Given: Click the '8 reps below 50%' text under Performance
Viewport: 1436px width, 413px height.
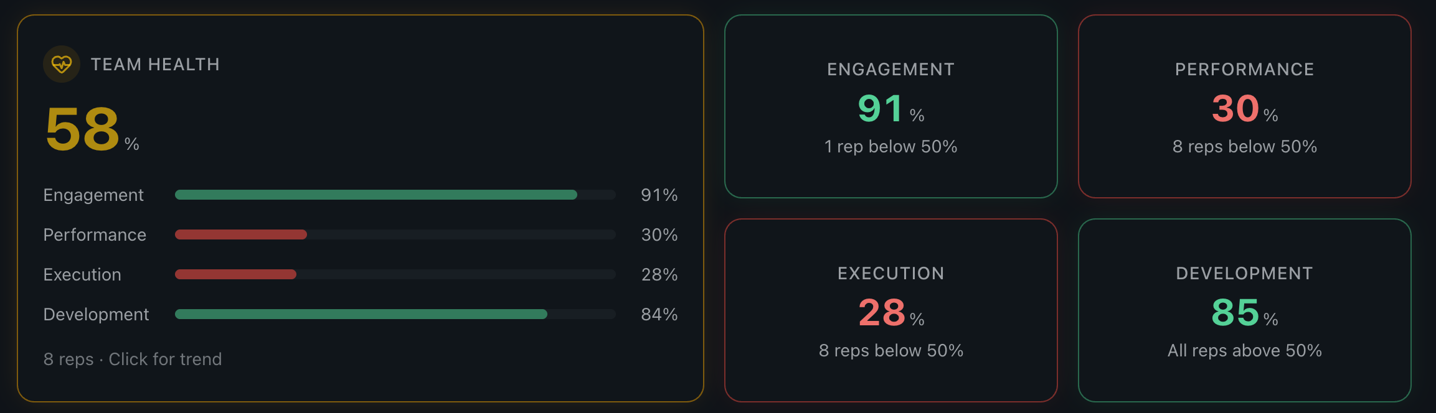Looking at the screenshot, I should [1245, 147].
